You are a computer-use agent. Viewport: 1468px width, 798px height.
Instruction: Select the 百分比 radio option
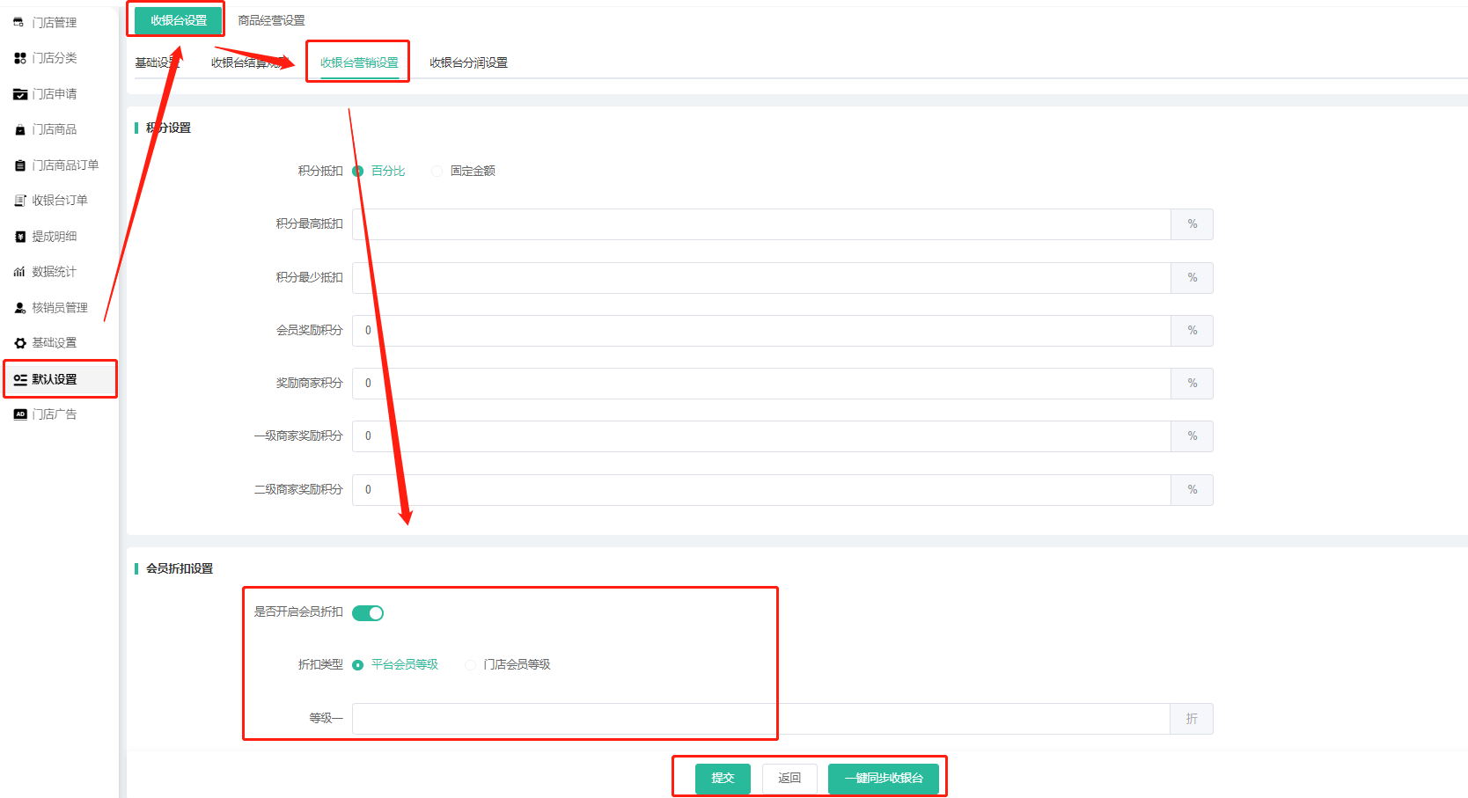pos(358,172)
